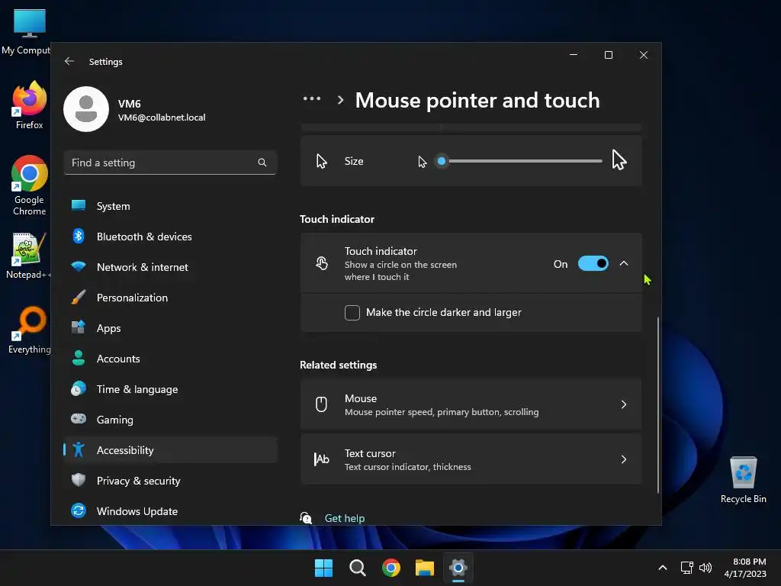Open the Accounts category label
The height and width of the screenshot is (586, 781).
point(118,359)
